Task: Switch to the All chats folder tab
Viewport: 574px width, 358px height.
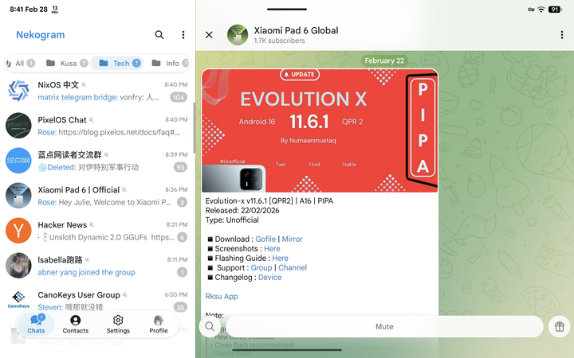Action: coord(21,63)
